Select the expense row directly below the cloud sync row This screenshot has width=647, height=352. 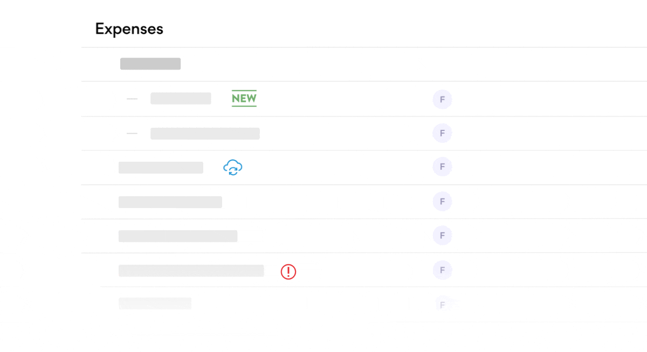170,202
